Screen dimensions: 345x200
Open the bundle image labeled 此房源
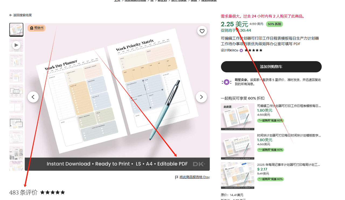click(x=237, y=117)
